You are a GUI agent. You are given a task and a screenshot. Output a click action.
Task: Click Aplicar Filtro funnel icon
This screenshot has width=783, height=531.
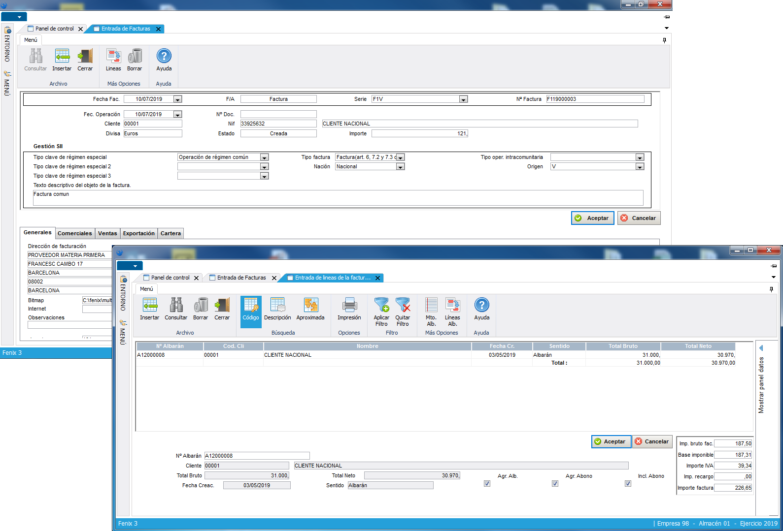pos(381,306)
